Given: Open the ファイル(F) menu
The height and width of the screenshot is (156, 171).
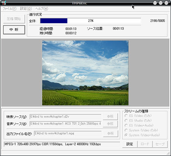Looking at the screenshot, I should (x=9, y=9).
